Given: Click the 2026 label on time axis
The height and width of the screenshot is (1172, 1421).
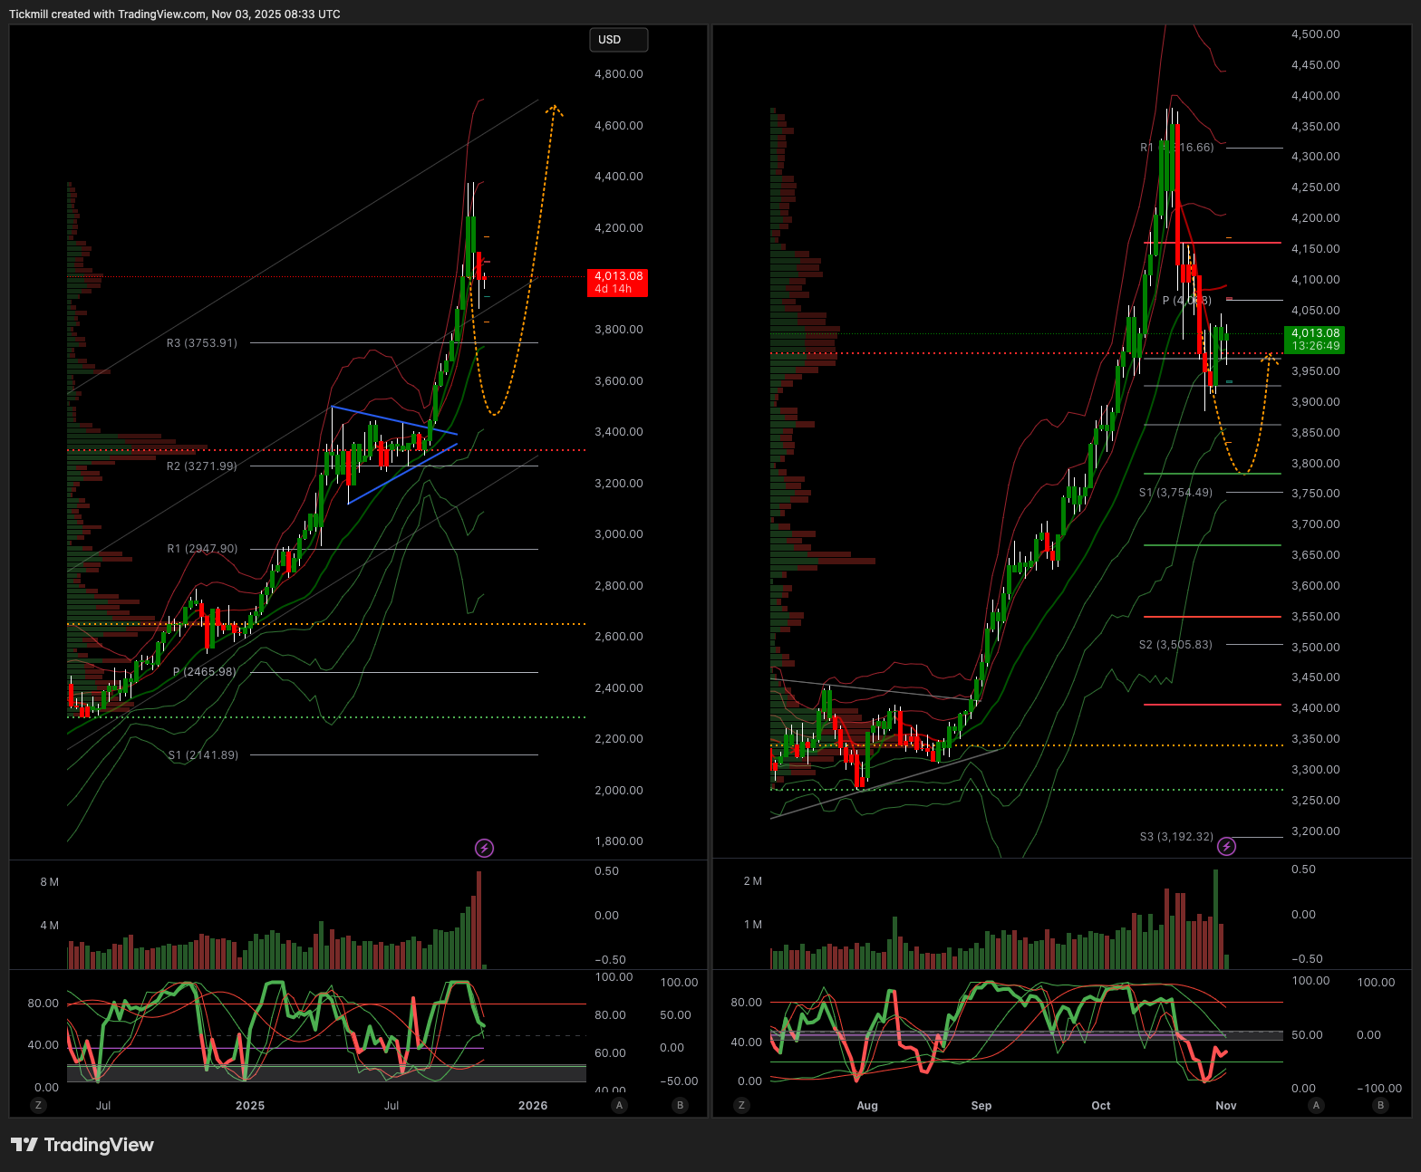Looking at the screenshot, I should [x=532, y=1105].
